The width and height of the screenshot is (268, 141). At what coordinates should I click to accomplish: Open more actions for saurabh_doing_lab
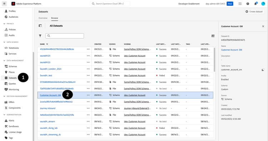(88, 128)
